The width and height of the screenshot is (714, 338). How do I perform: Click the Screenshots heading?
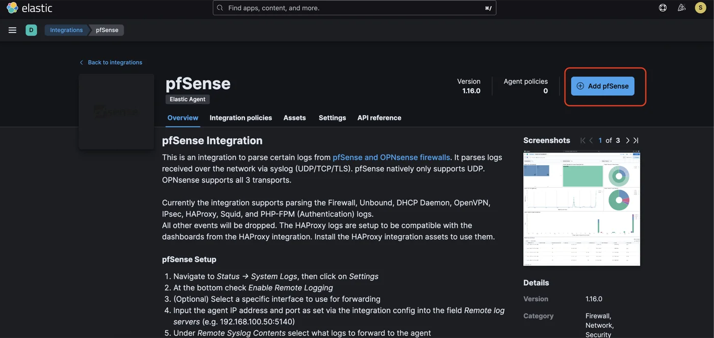[x=547, y=140]
